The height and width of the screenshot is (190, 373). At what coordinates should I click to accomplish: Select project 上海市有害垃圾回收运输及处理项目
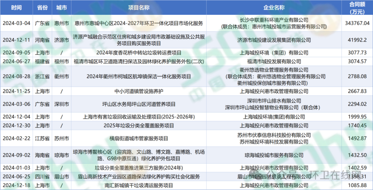139,117
